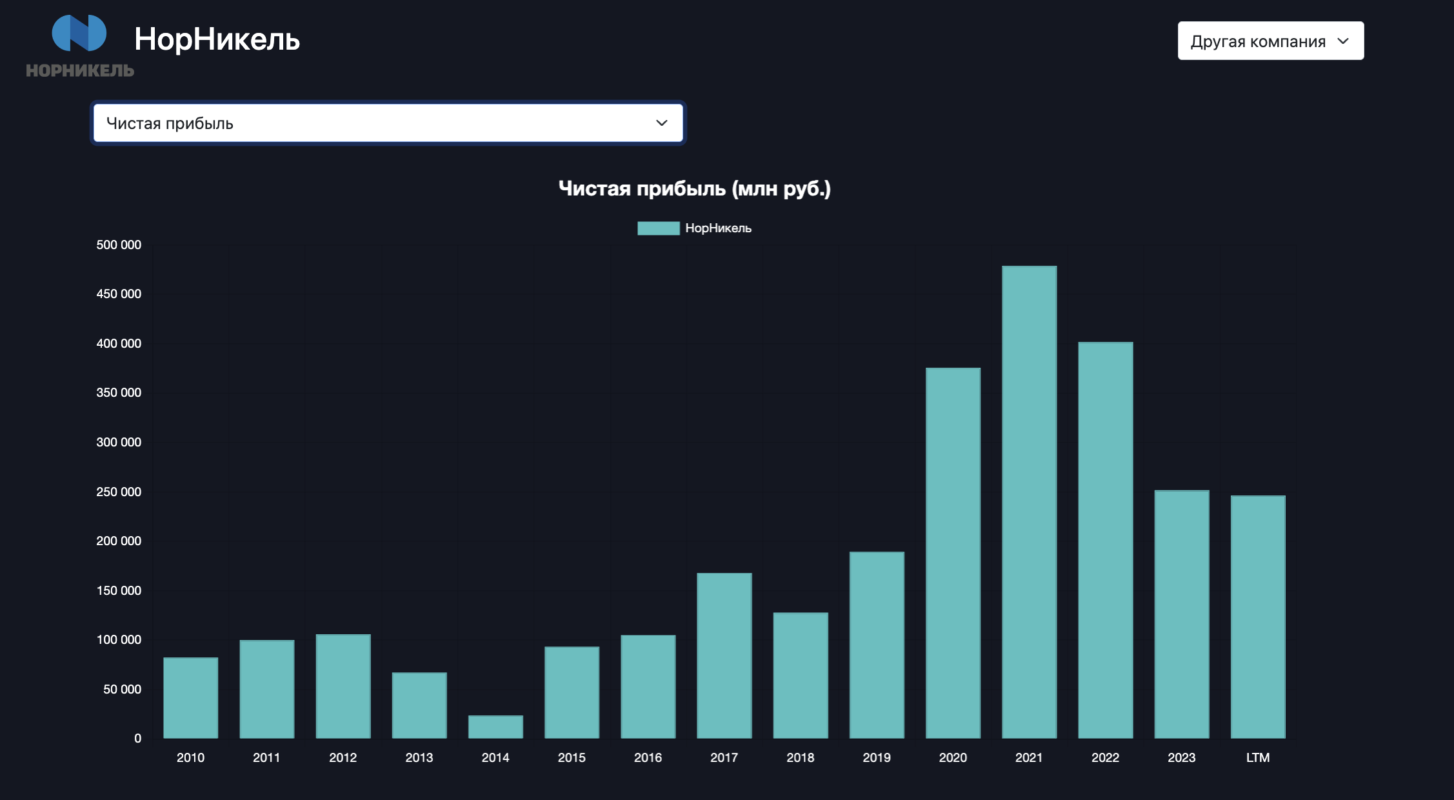
Task: Select the 2011 bar in chart
Action: 266,689
